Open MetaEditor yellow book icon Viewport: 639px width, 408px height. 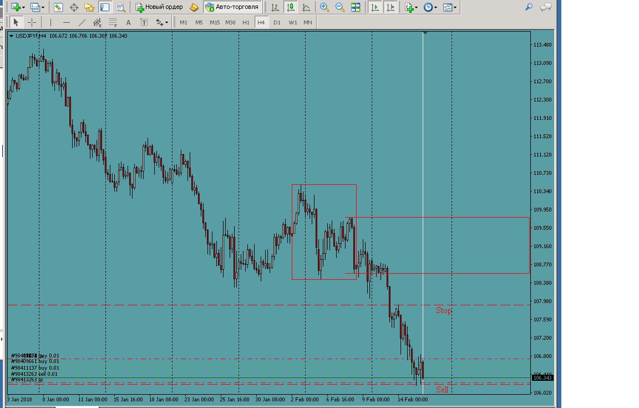tap(194, 7)
